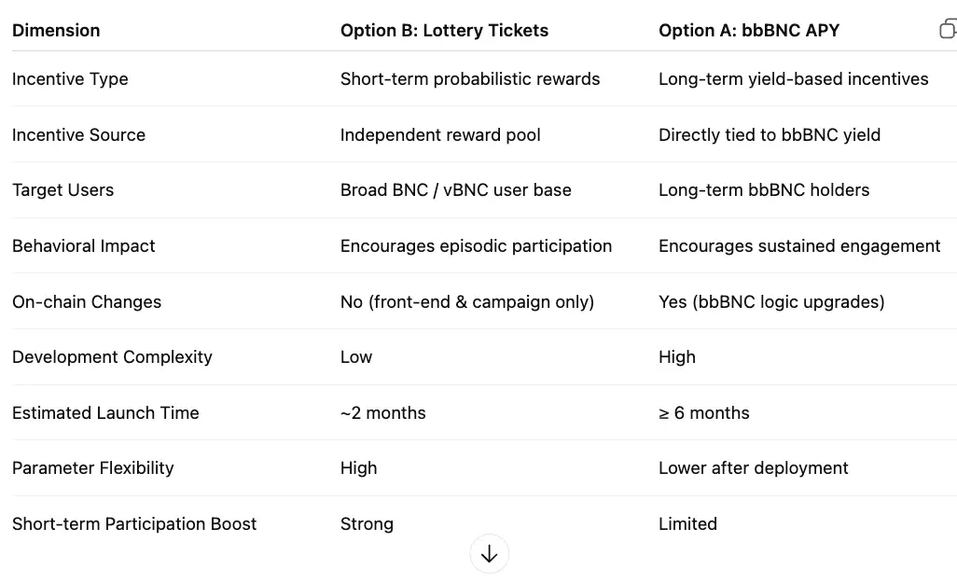Image resolution: width=957 pixels, height=584 pixels.
Task: Click the Broad BNC / vBNC user base cell
Action: click(x=455, y=190)
